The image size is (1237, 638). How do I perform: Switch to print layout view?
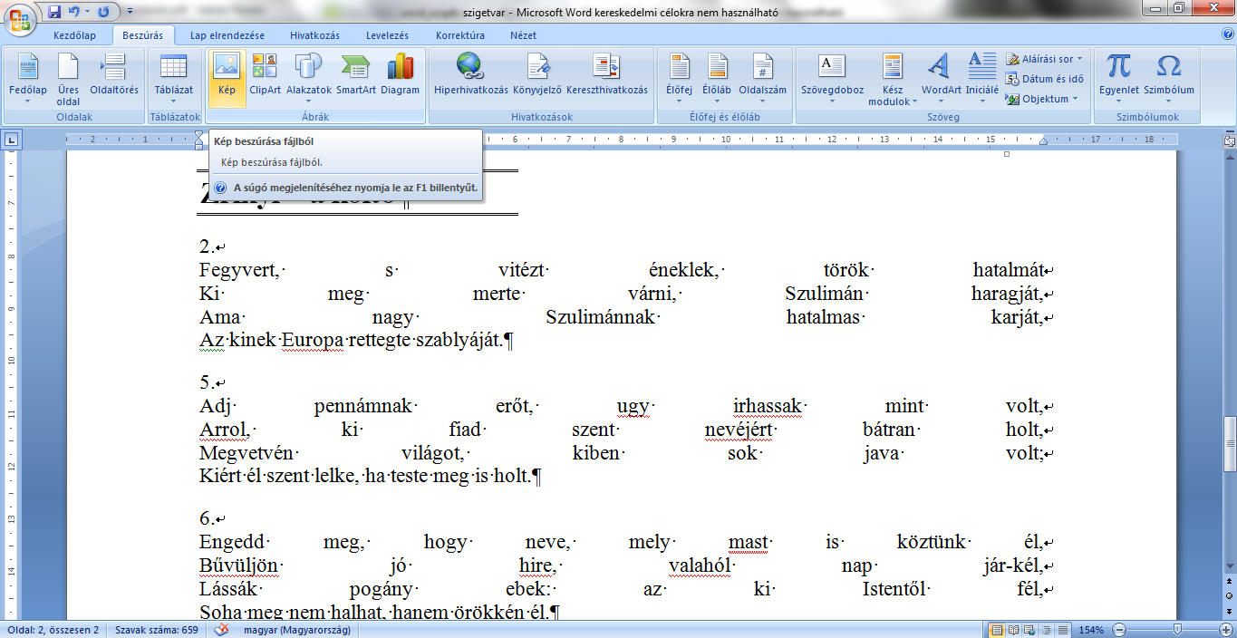coord(997,630)
